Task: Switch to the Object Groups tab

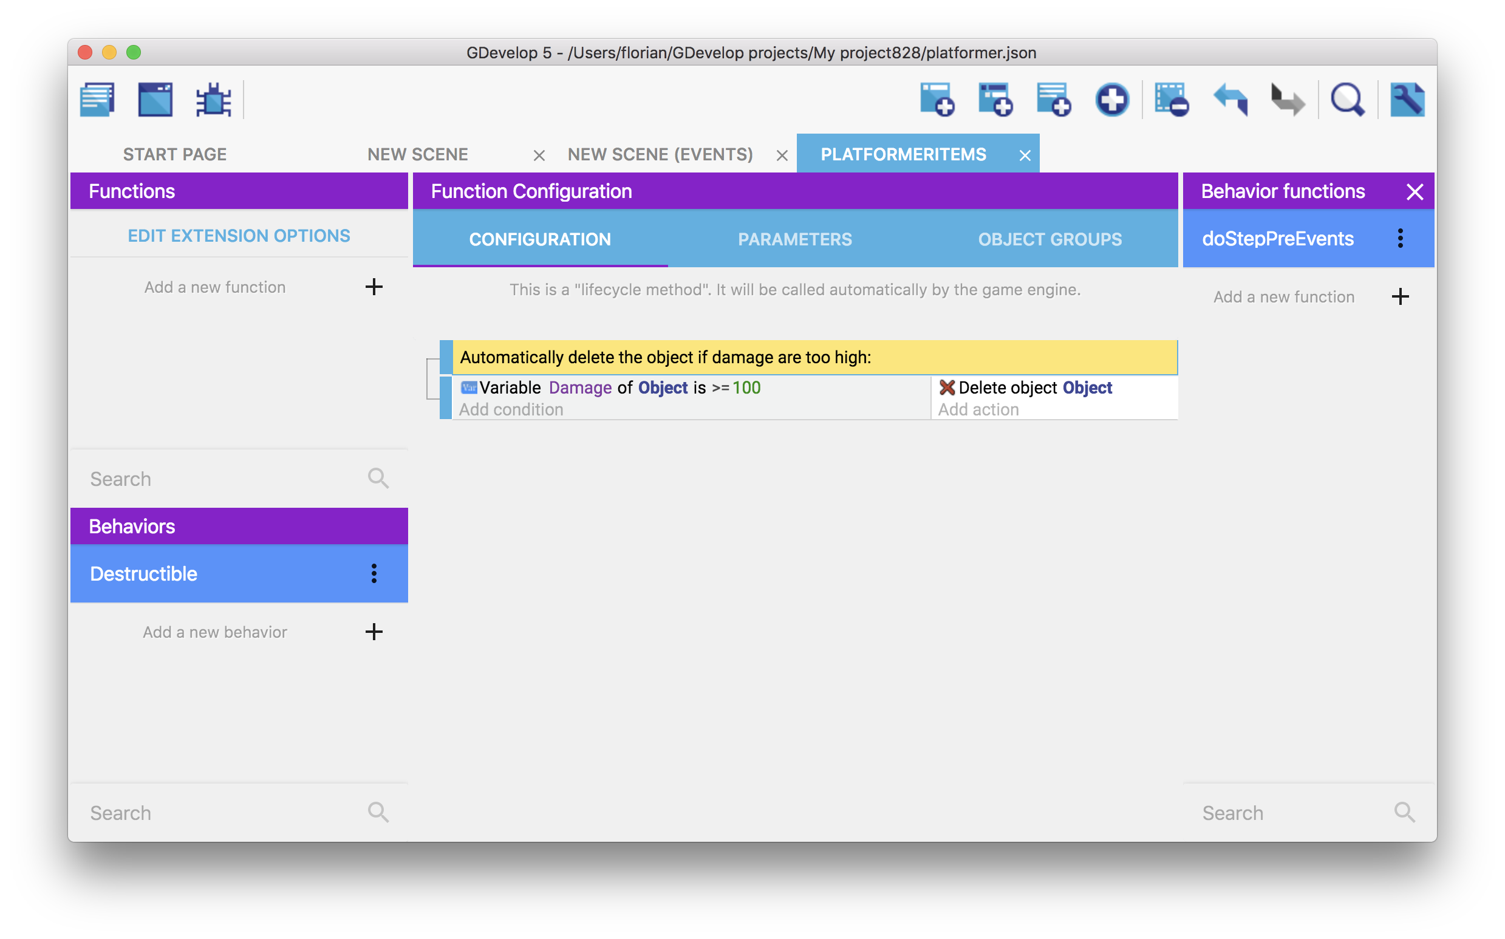Action: point(1049,239)
